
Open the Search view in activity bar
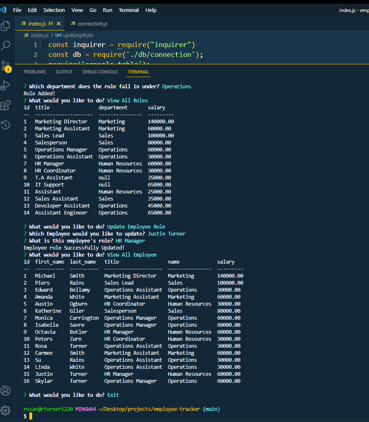point(5,45)
